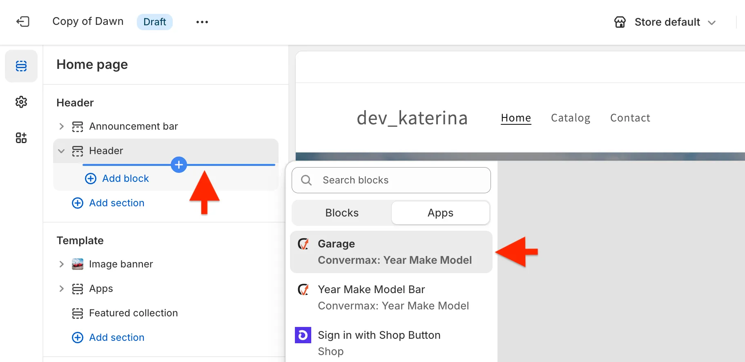Click the Image banner thumbnail icon
The width and height of the screenshot is (745, 362).
(78, 264)
